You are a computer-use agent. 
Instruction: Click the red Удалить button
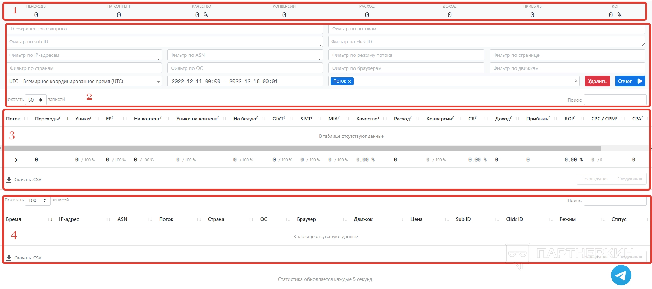point(597,81)
